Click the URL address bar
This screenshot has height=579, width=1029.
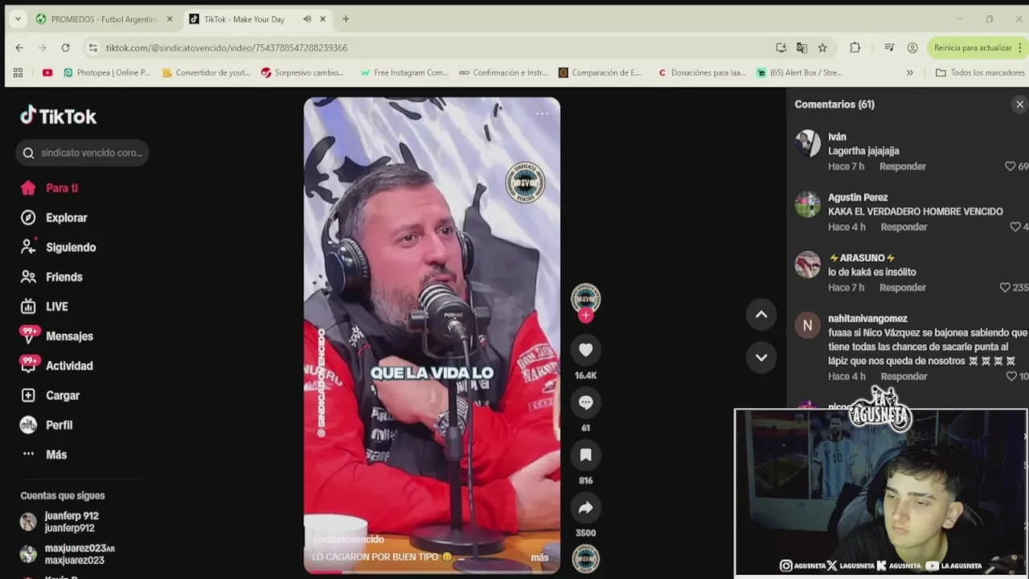pyautogui.click(x=434, y=48)
